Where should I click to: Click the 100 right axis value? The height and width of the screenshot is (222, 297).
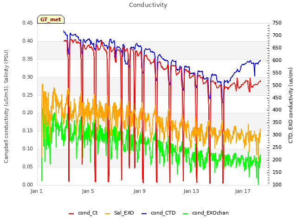pos(277,185)
